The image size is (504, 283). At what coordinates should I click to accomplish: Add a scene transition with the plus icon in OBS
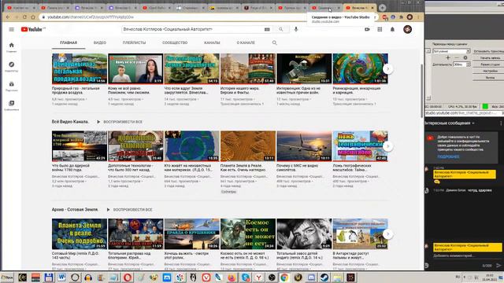pos(448,57)
